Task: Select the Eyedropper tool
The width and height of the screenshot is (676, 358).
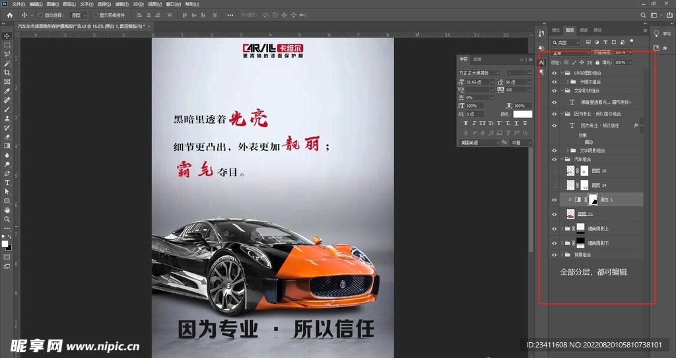Action: click(x=7, y=90)
